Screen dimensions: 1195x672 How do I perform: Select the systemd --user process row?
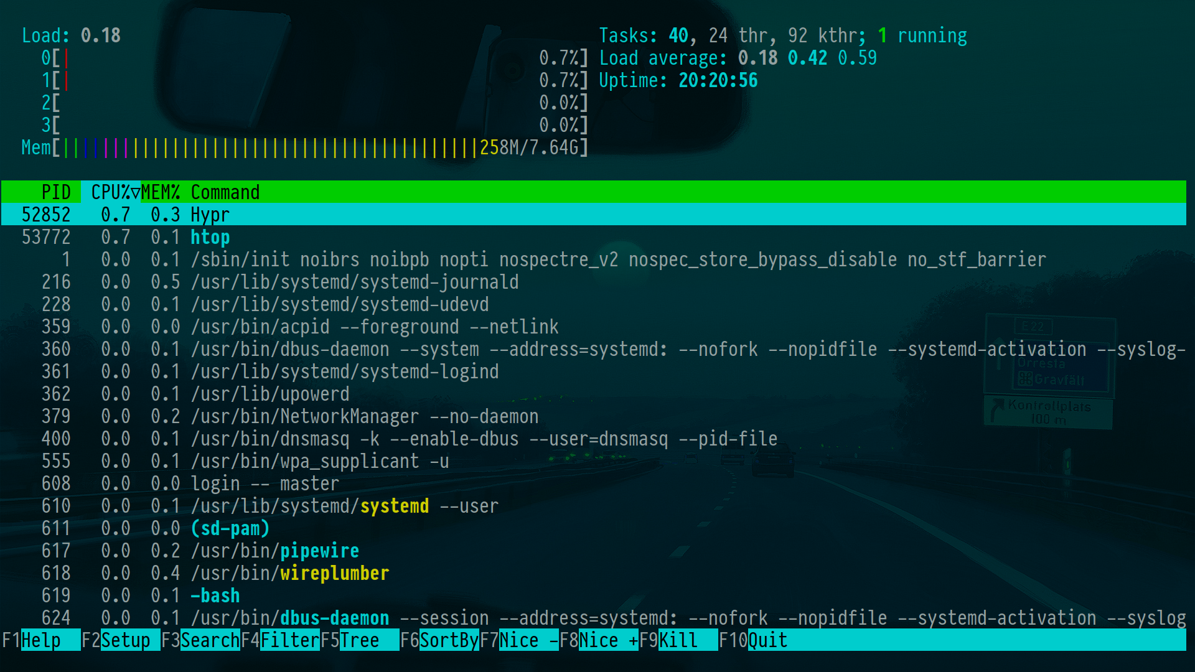point(594,505)
